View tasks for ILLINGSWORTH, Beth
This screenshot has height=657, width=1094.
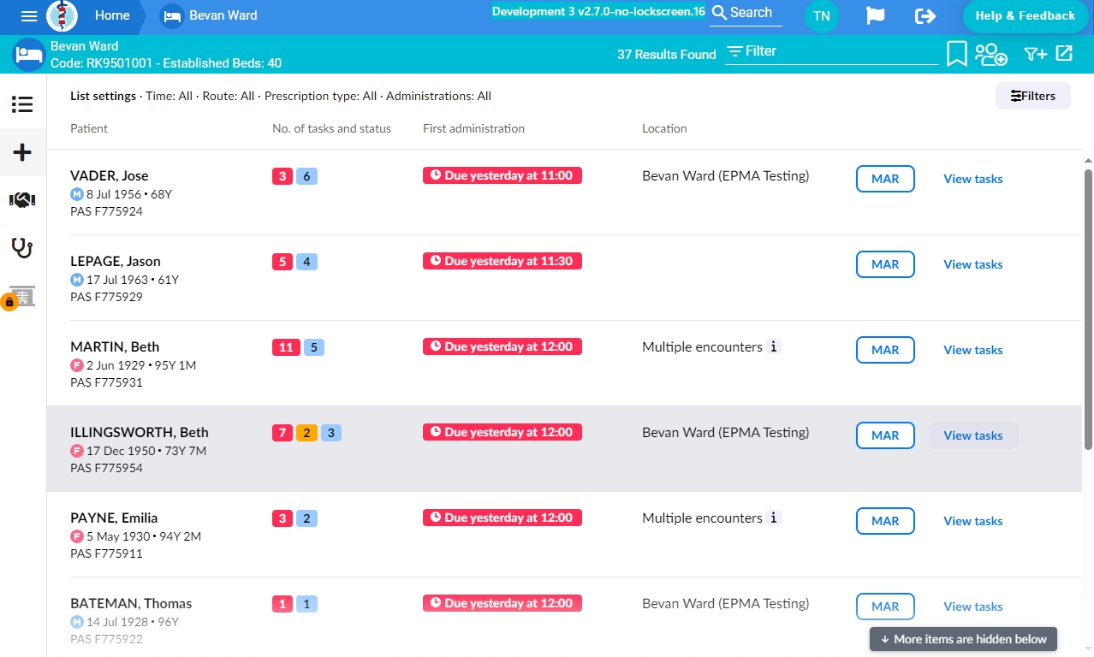973,435
